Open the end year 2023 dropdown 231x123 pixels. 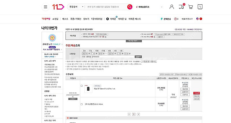click(111, 54)
